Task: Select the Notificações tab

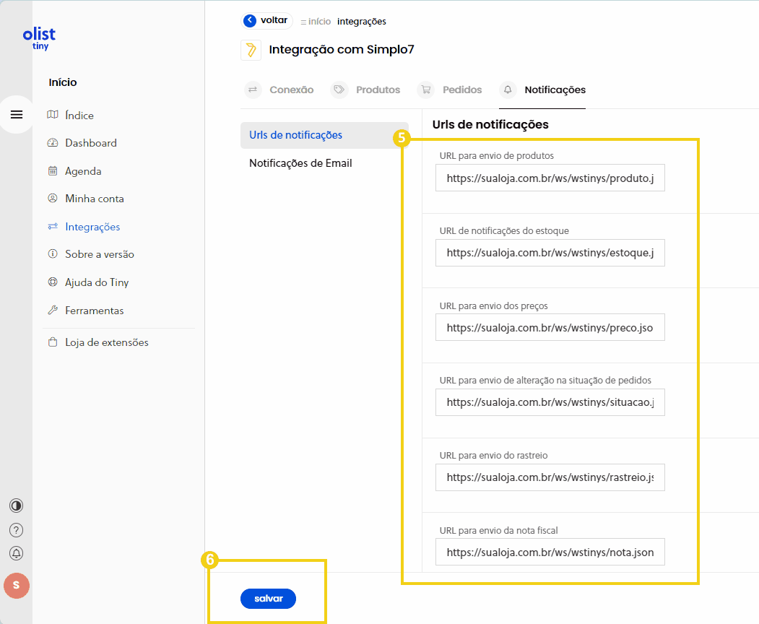Action: click(x=542, y=90)
